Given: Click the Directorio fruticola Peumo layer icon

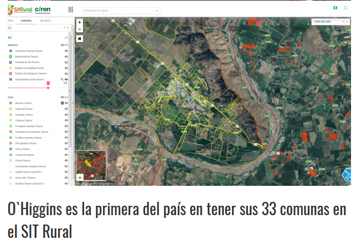Looking at the screenshot, I should coord(11,51).
